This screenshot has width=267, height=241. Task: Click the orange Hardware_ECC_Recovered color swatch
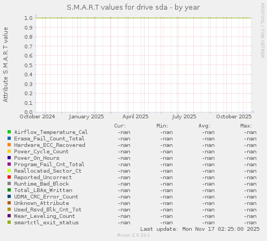[x=9, y=145]
